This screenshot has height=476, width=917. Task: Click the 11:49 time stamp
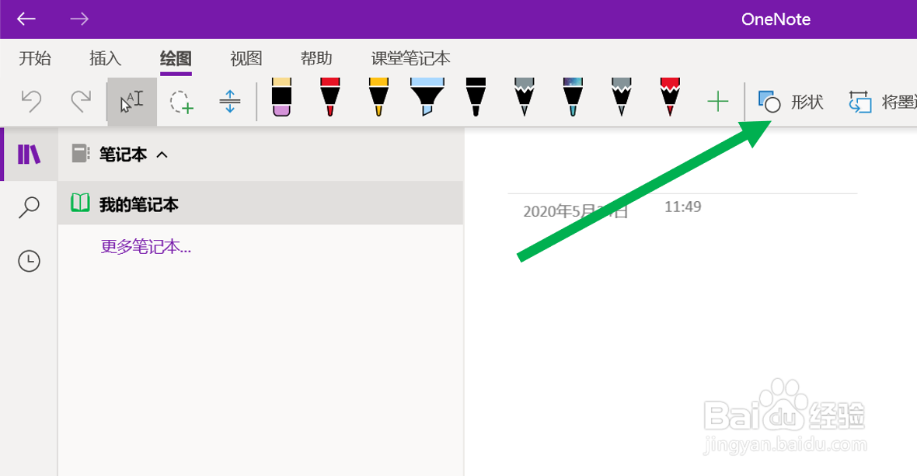682,207
